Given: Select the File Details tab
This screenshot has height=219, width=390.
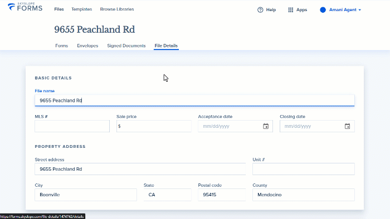Looking at the screenshot, I should (166, 46).
